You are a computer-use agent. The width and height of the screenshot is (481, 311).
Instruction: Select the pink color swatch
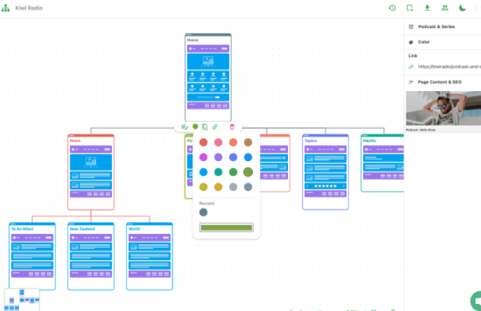pos(218,143)
